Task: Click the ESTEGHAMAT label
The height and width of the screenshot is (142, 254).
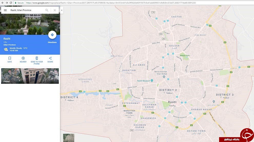Action: point(131,103)
